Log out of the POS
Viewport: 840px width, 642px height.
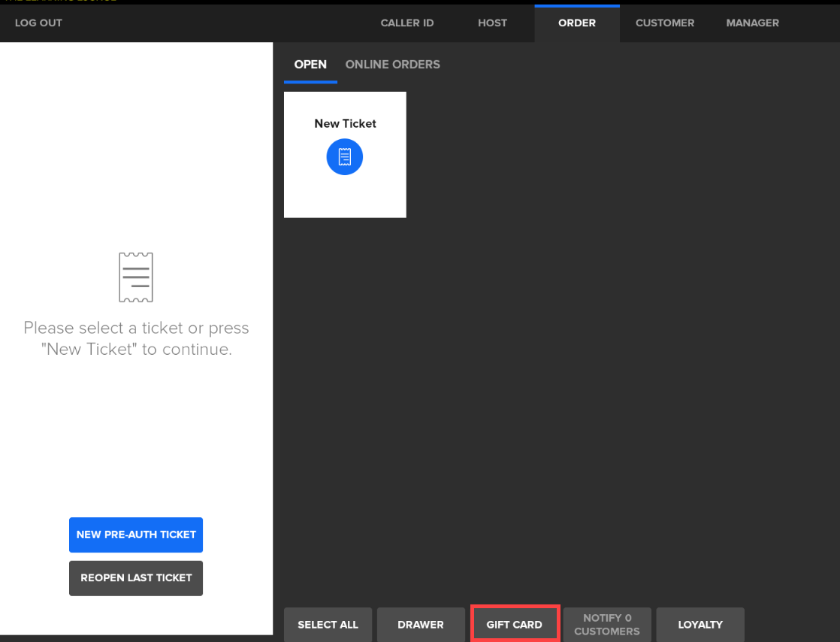[x=38, y=23]
